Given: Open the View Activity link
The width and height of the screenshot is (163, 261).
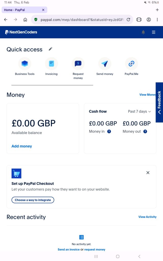Looking at the screenshot, I should [147, 217].
